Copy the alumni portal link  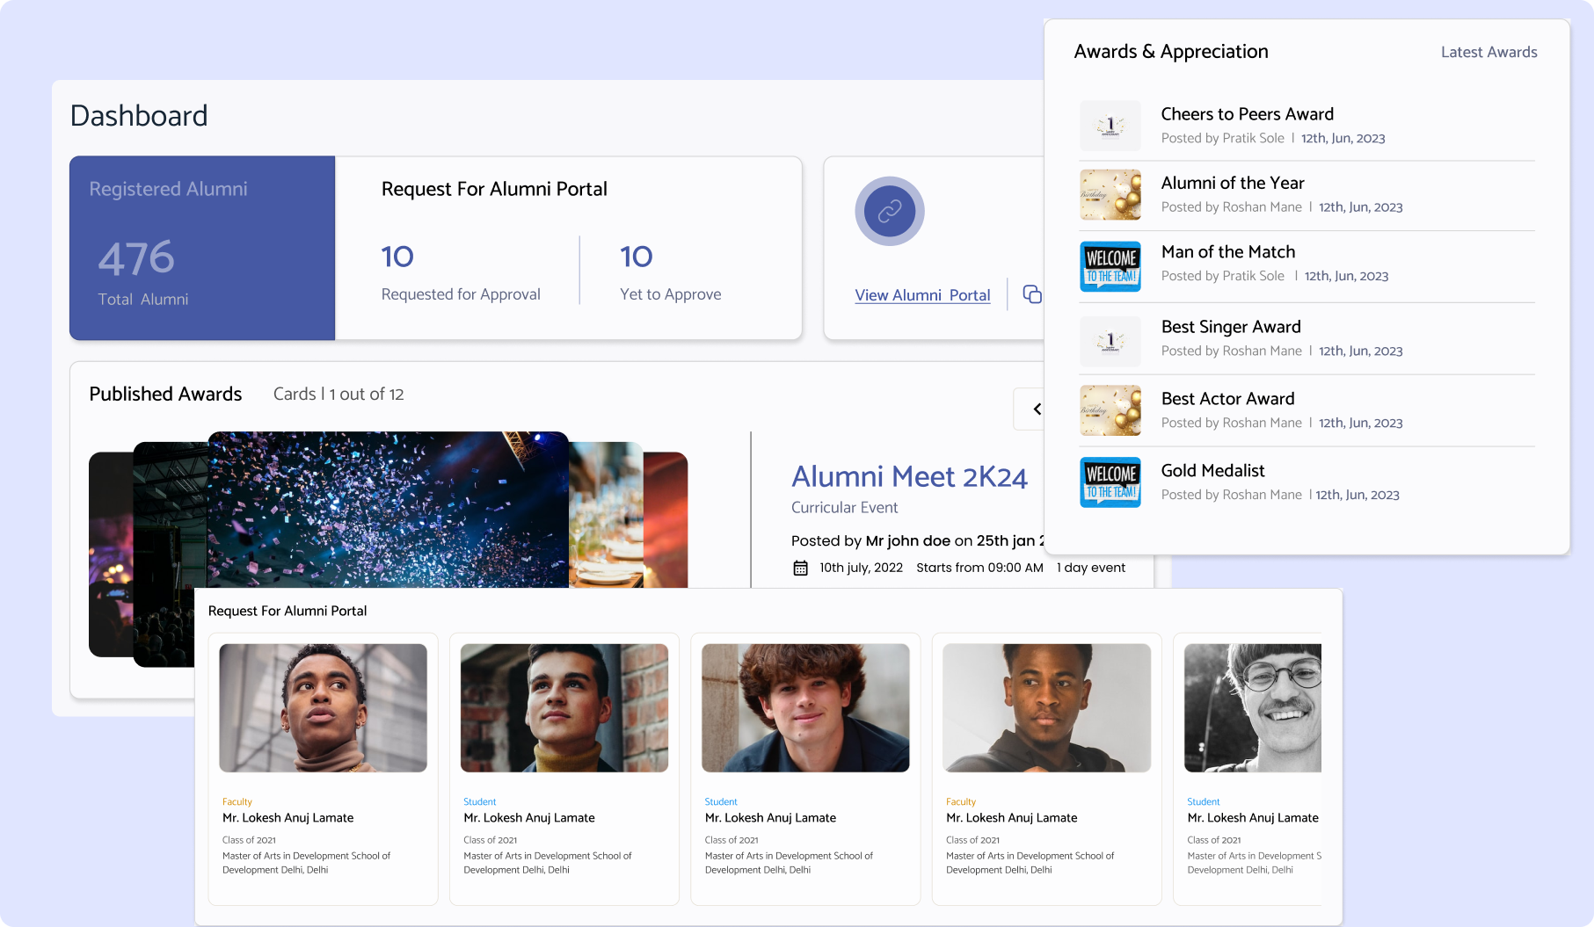[1032, 294]
